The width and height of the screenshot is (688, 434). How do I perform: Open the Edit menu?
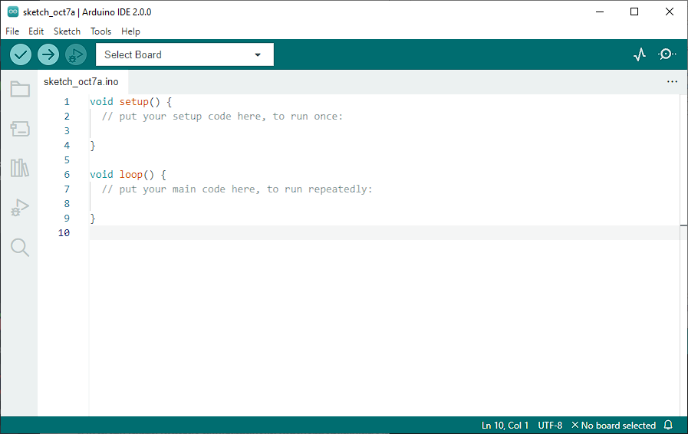click(x=36, y=31)
